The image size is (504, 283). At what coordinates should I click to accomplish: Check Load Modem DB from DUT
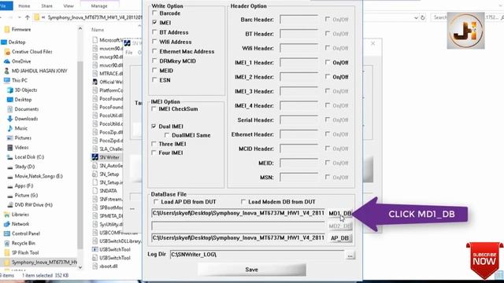tap(243, 202)
